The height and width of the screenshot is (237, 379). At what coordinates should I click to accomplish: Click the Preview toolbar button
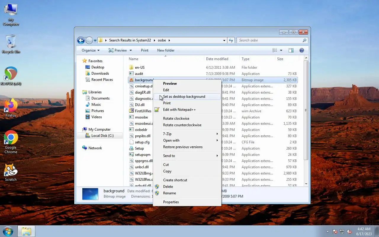118,50
